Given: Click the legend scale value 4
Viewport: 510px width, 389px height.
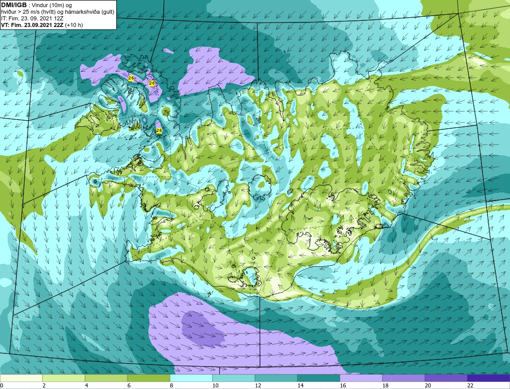Looking at the screenshot, I should pyautogui.click(x=87, y=385).
